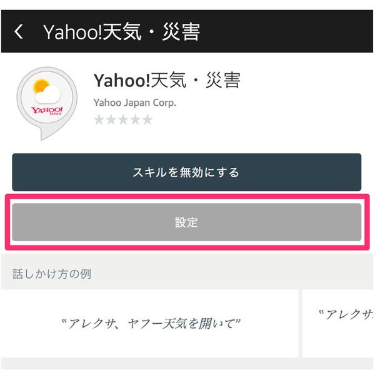Image resolution: width=375 pixels, height=377 pixels.
Task: Tap the back arrow in header
Action: pos(19,32)
